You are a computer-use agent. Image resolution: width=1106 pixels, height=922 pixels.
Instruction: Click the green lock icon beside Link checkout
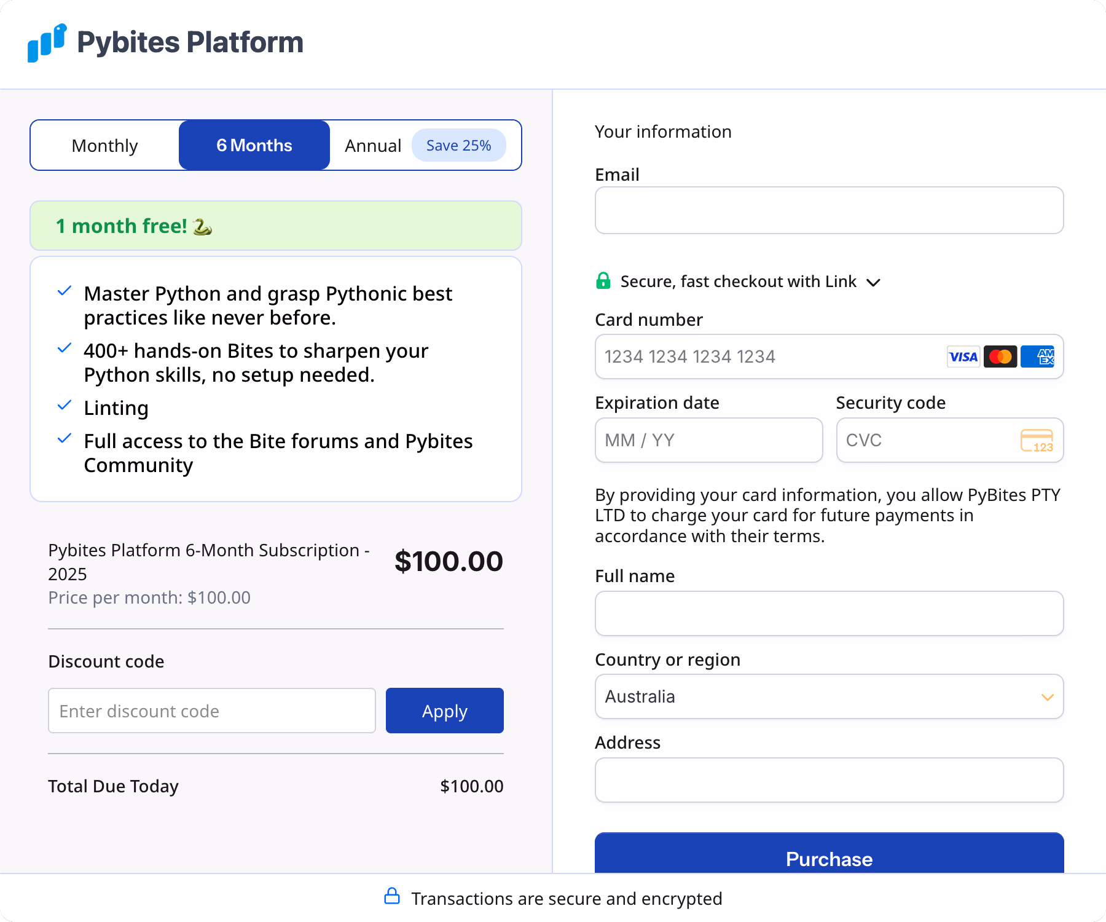click(603, 281)
